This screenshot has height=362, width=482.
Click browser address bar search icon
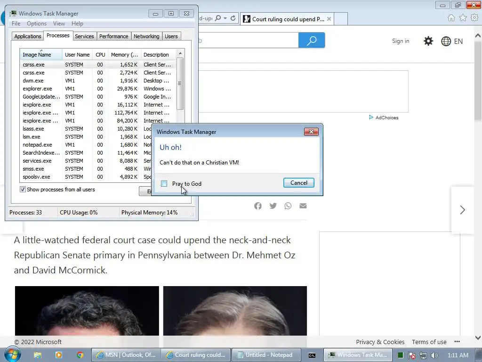(217, 18)
